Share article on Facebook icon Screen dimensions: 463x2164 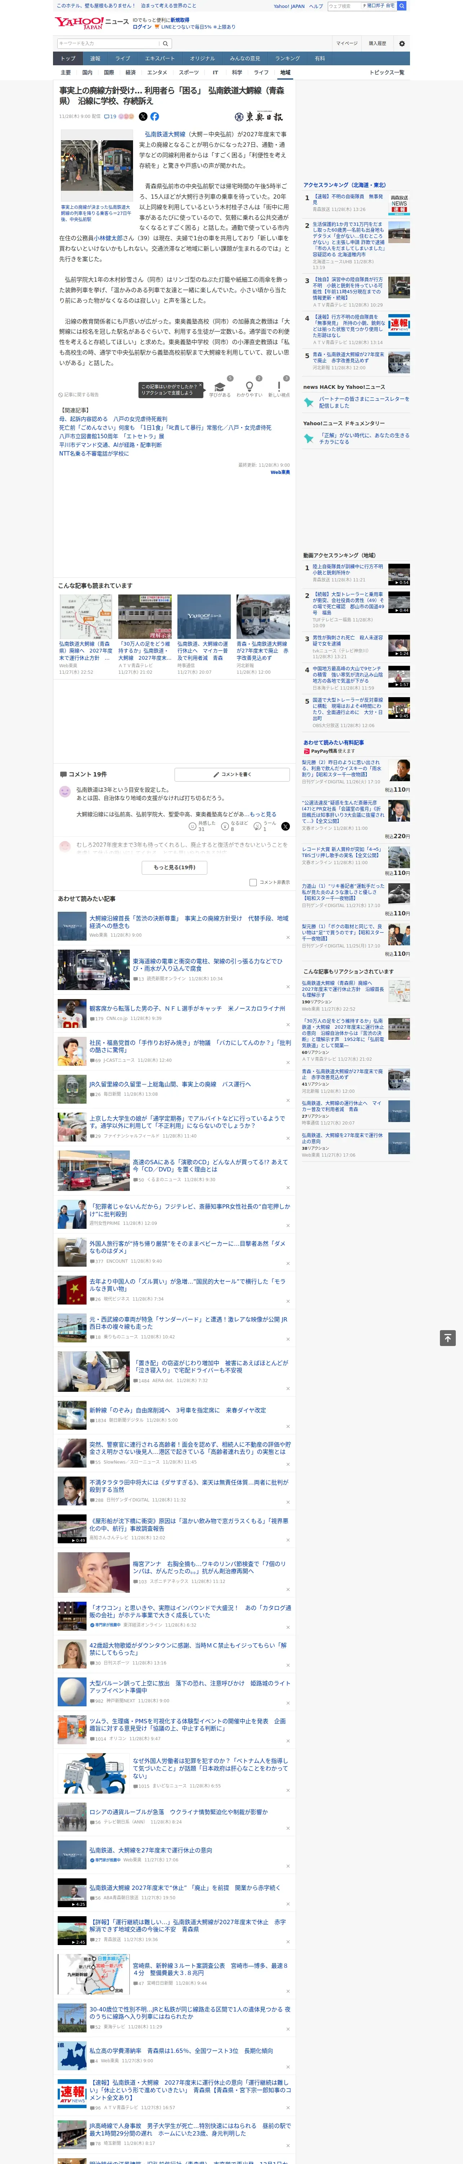click(155, 117)
